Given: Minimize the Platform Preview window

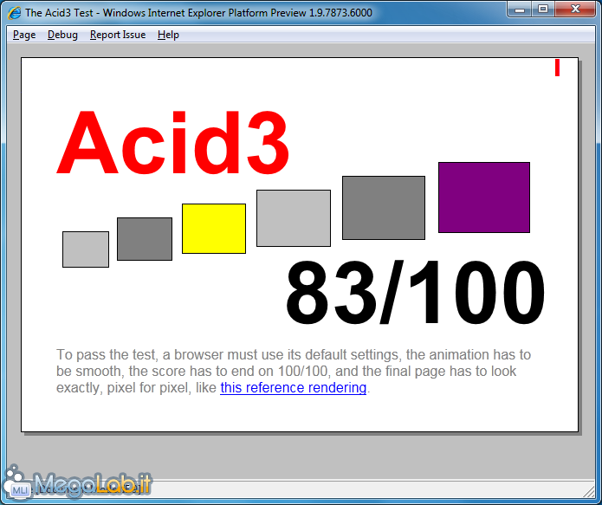Looking at the screenshot, I should [x=520, y=10].
